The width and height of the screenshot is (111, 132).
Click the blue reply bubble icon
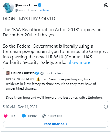pyautogui.click(x=24, y=116)
